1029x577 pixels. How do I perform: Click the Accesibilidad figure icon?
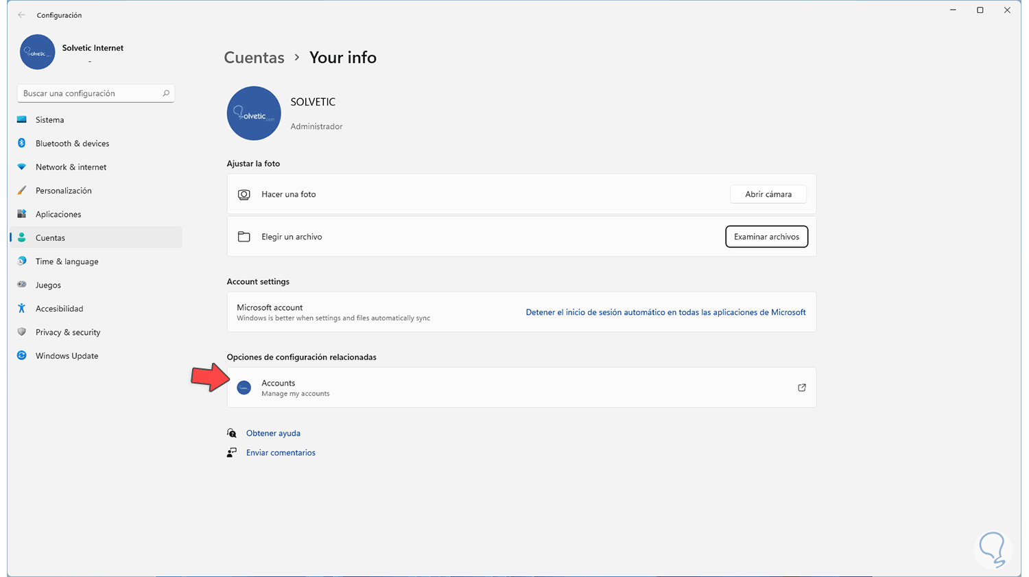(x=22, y=309)
